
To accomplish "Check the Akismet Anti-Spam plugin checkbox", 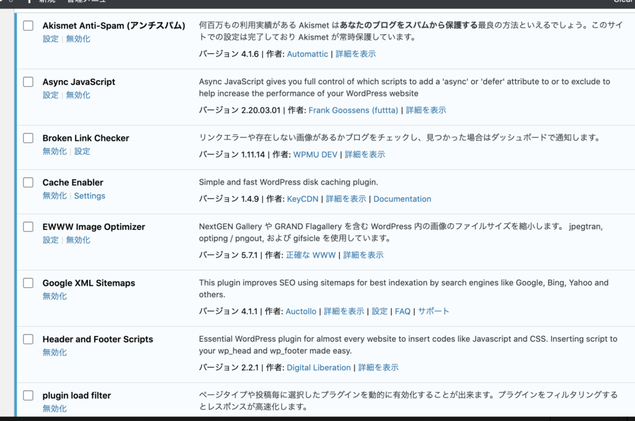I will point(28,25).
